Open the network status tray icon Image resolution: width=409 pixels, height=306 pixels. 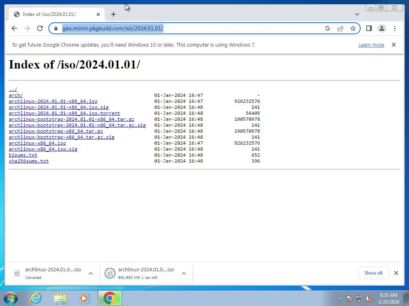[x=359, y=298]
